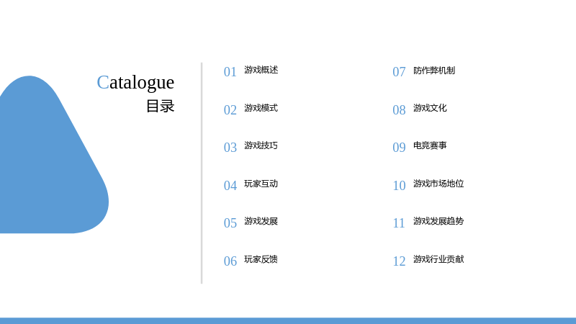Select the 游戏模式 entry
Viewport: 576px width, 324px height.
point(261,108)
